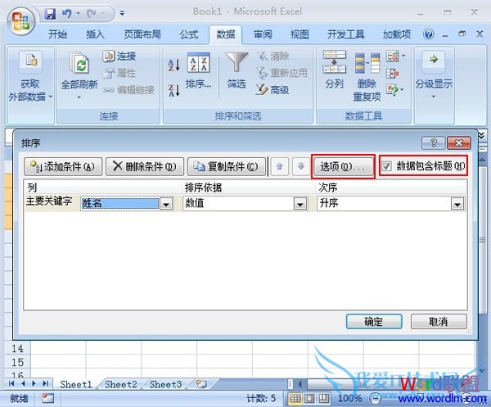The height and width of the screenshot is (407, 491).
Task: Open 高级 advanced filter
Action: [273, 90]
